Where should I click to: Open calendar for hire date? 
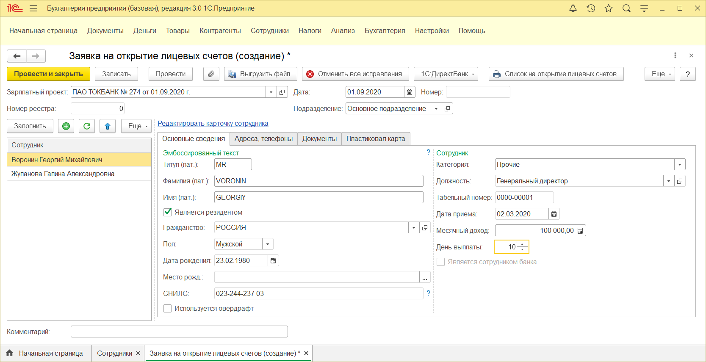click(554, 214)
